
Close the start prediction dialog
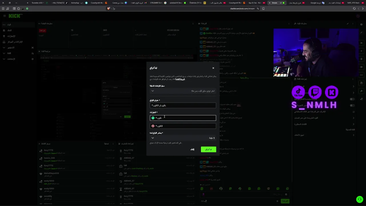[x=213, y=68]
